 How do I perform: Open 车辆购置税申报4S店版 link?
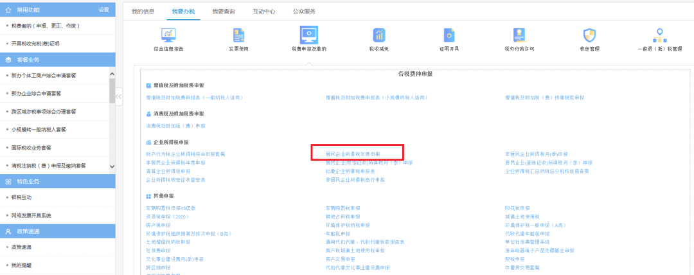[x=171, y=208]
